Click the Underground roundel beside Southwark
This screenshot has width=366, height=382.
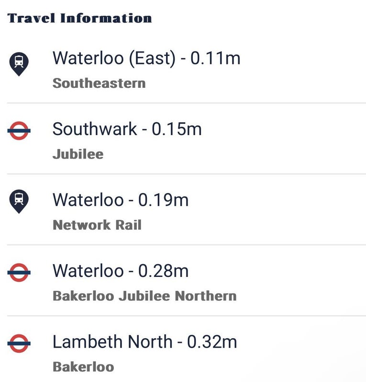pos(19,130)
